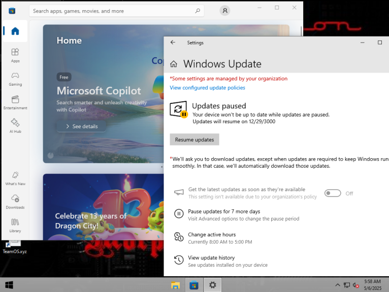Open Windows Start menu
This screenshot has width=389, height=292.
[x=9, y=285]
